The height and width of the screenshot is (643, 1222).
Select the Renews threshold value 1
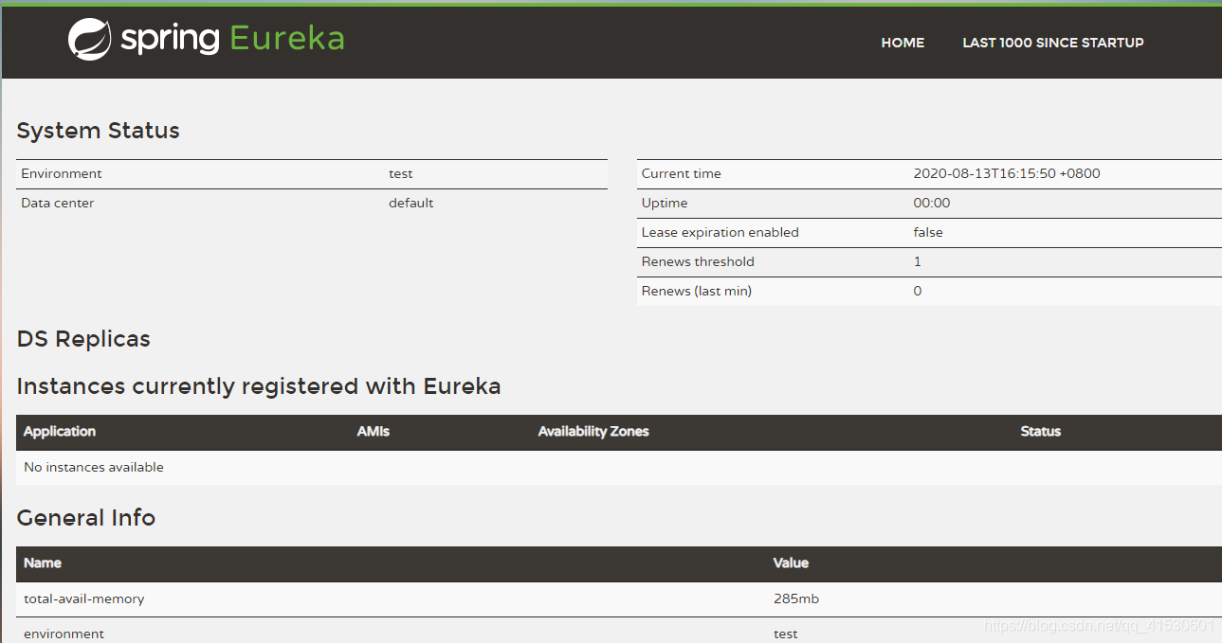(918, 262)
